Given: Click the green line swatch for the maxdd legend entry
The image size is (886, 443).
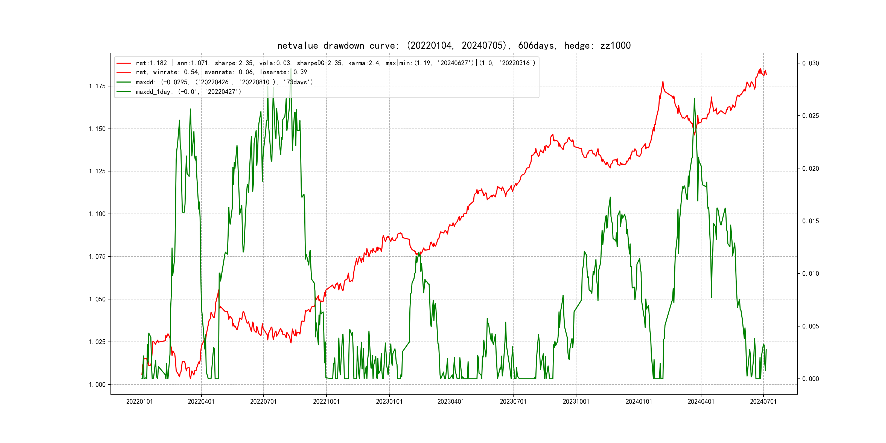Looking at the screenshot, I should 124,82.
